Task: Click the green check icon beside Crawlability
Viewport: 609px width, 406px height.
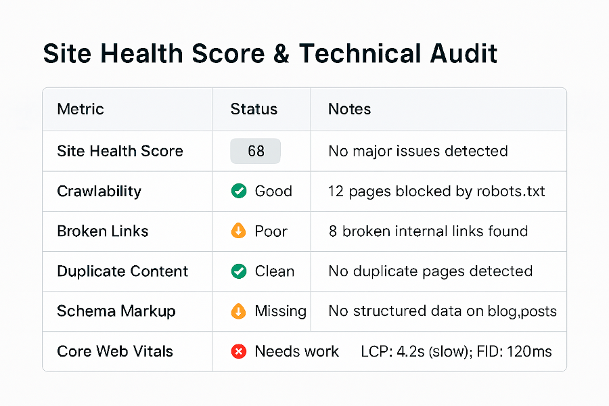Action: coord(239,191)
